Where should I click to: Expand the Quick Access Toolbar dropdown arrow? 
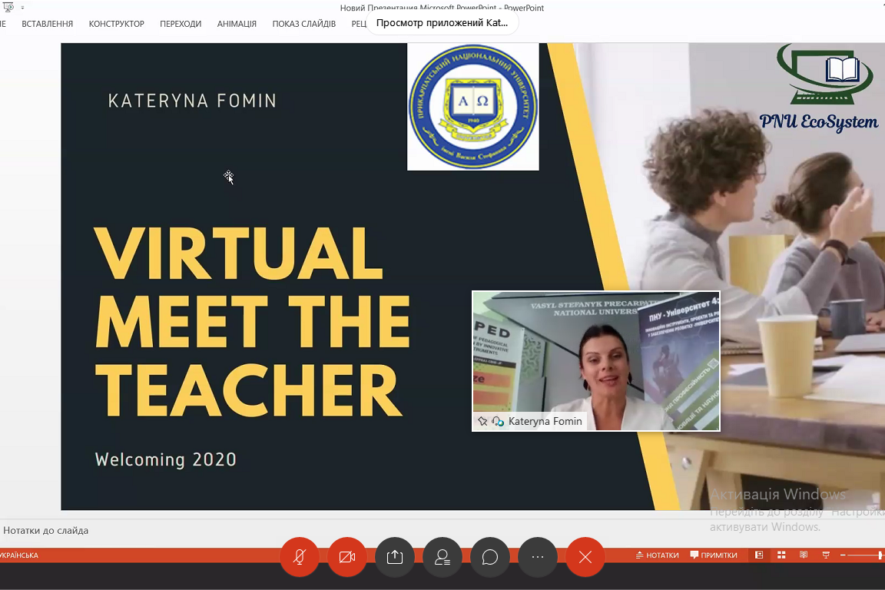(x=22, y=8)
